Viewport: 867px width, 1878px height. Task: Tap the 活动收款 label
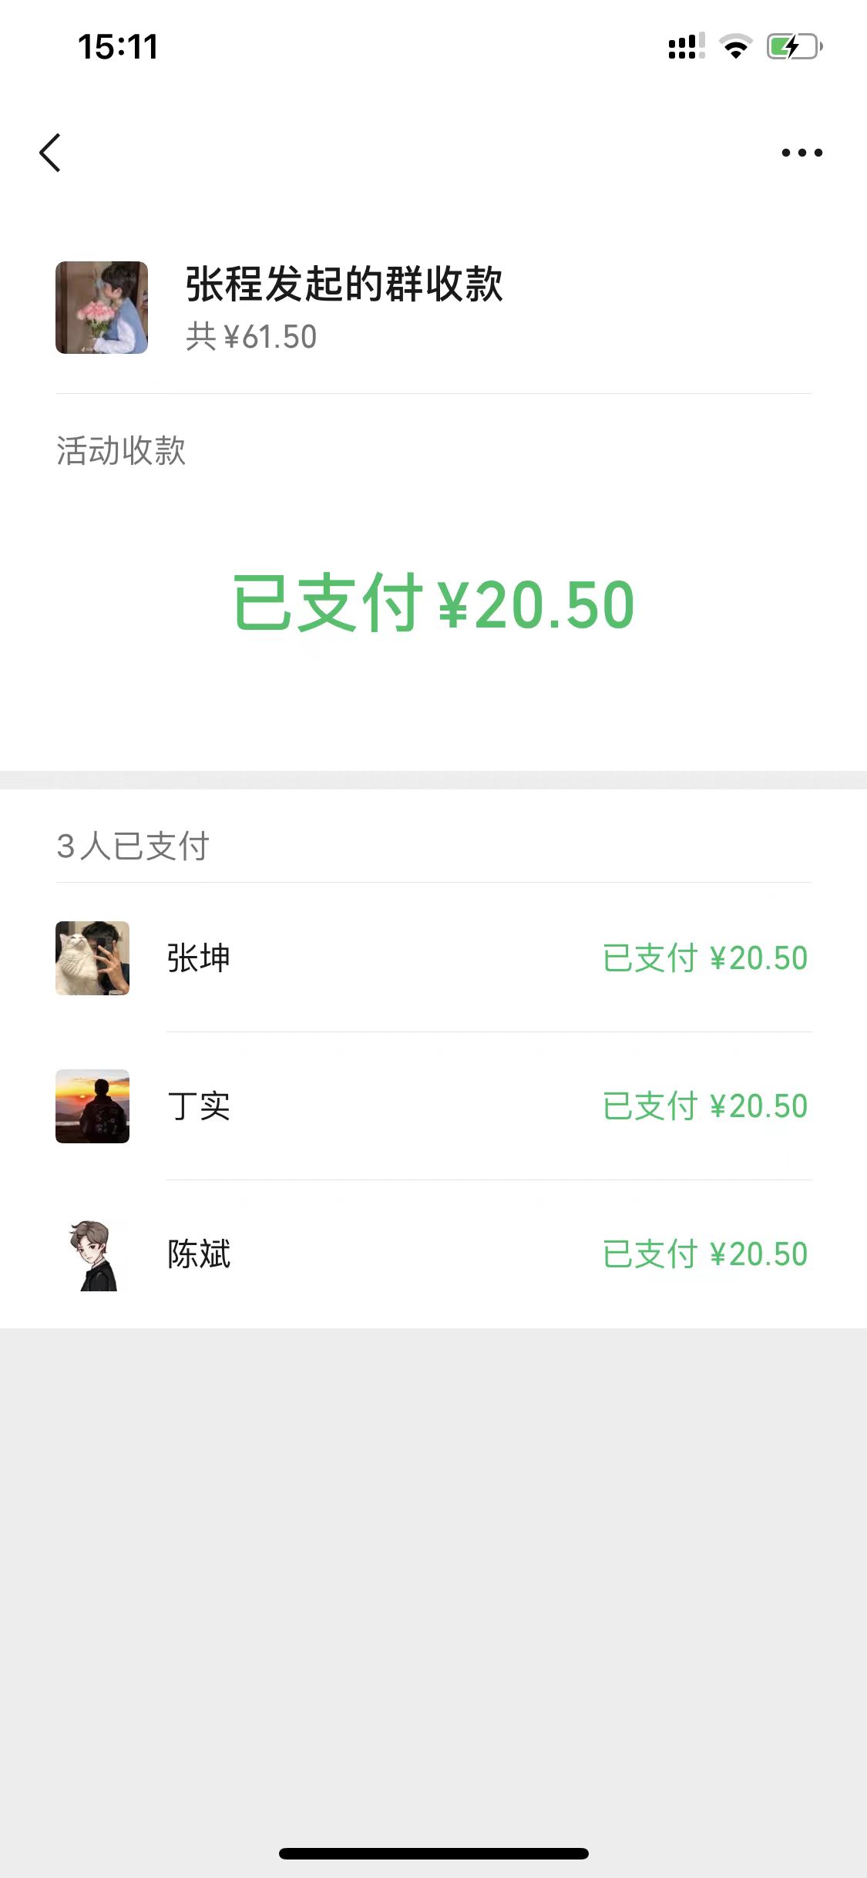click(121, 451)
